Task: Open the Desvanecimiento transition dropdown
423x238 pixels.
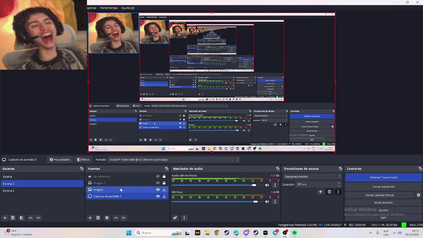Action: [312, 177]
